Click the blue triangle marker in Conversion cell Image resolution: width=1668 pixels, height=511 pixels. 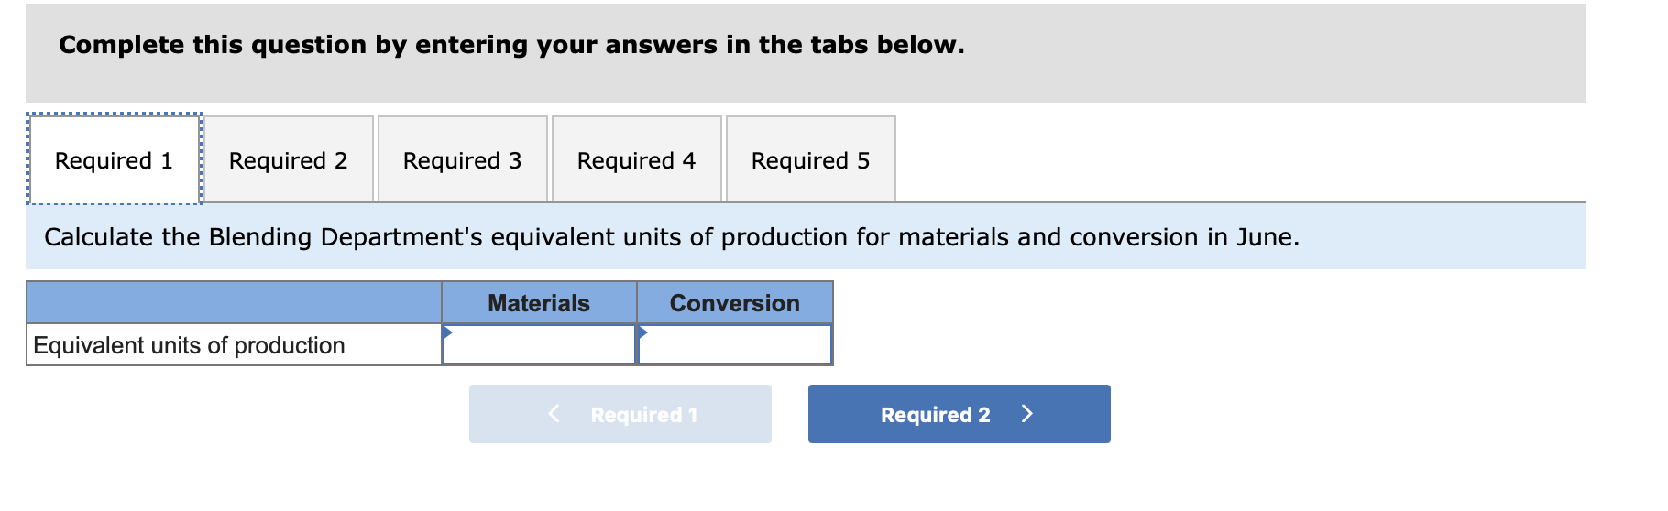coord(642,331)
